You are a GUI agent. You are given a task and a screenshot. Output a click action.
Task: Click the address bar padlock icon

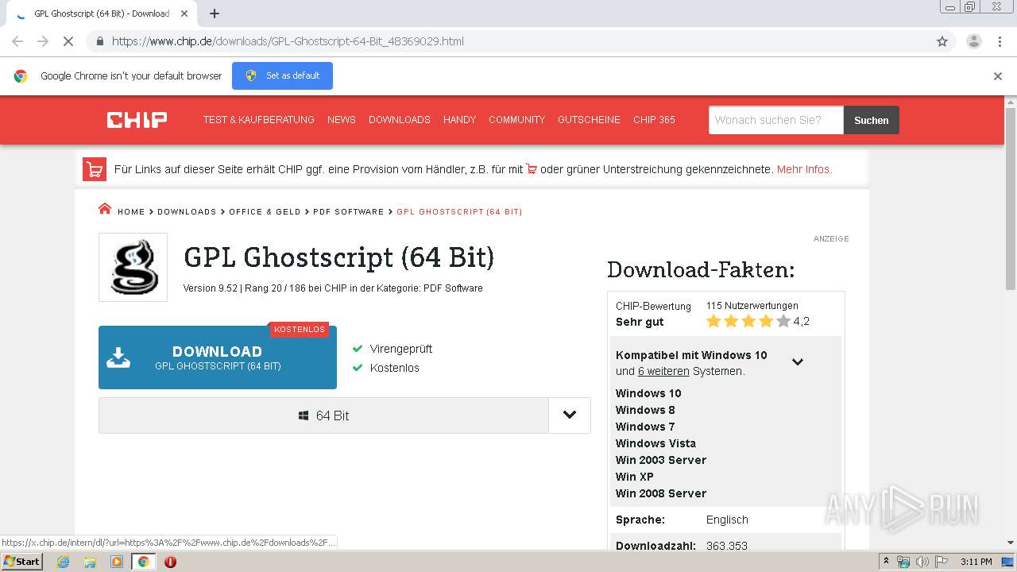(x=99, y=41)
